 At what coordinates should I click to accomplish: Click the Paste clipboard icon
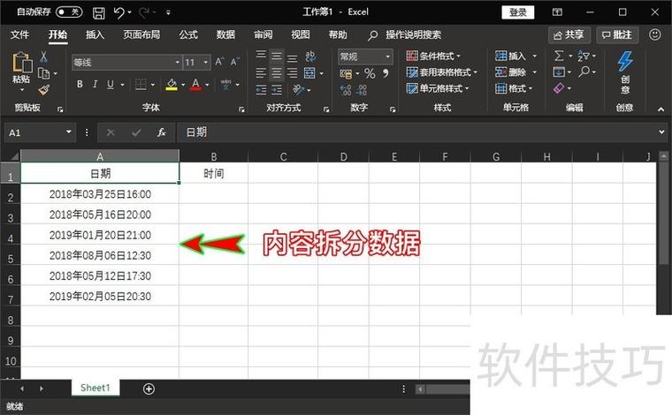coord(21,62)
